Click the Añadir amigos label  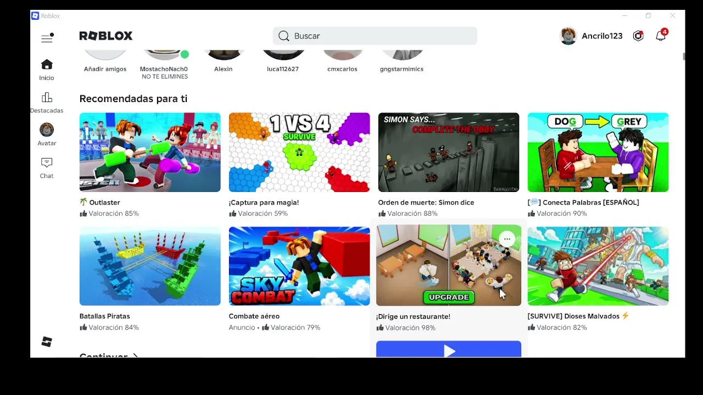(105, 69)
